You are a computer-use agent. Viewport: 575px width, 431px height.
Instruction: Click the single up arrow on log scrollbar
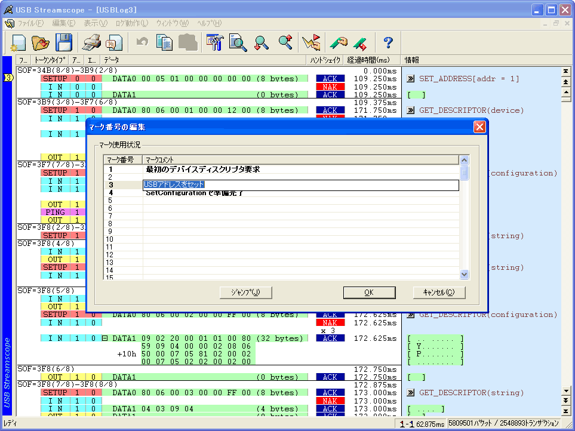click(x=566, y=93)
